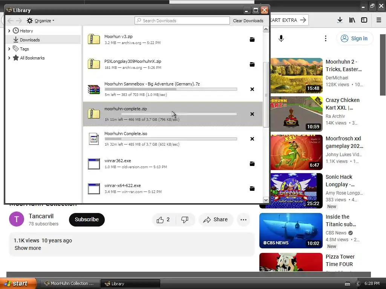Screen dimensions: 386x289
Task: Open Crazy Chicken Kart XXL thumbnail
Action: tap(296, 114)
